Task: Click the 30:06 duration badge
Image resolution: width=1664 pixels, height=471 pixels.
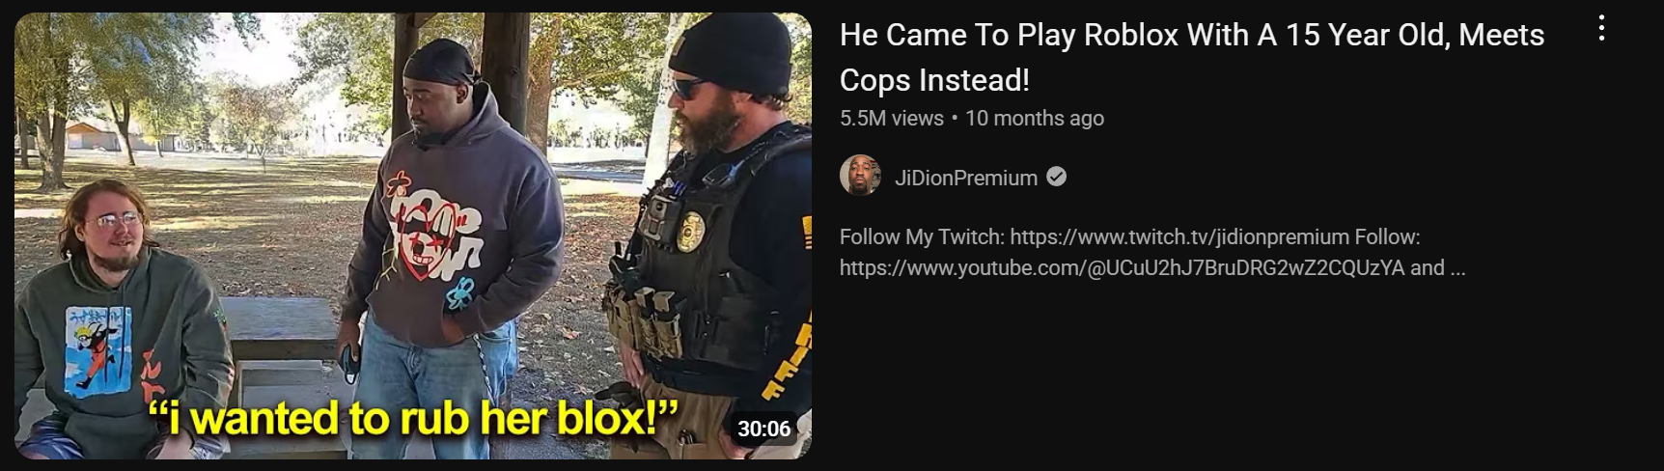Action: [x=763, y=429]
